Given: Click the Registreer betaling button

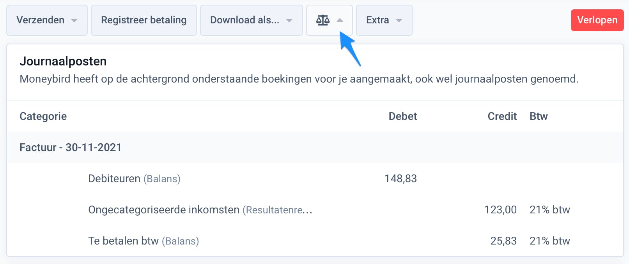Looking at the screenshot, I should tap(144, 20).
